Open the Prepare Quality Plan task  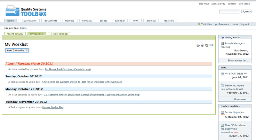click(53, 107)
